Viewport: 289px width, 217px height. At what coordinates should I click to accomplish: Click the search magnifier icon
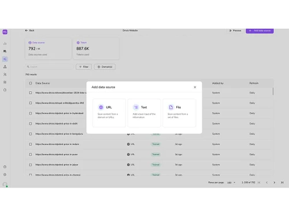[x=28, y=67]
